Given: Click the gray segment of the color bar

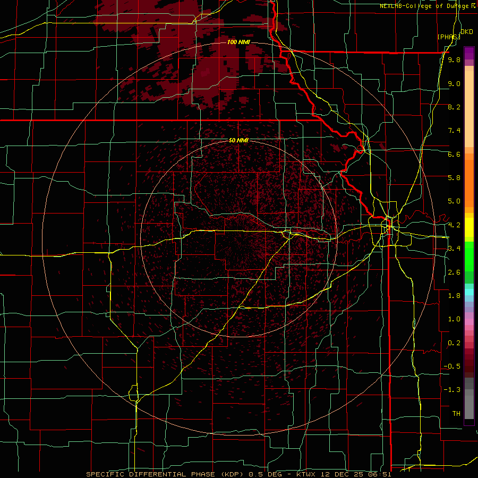Looking at the screenshot, I should (x=469, y=398).
